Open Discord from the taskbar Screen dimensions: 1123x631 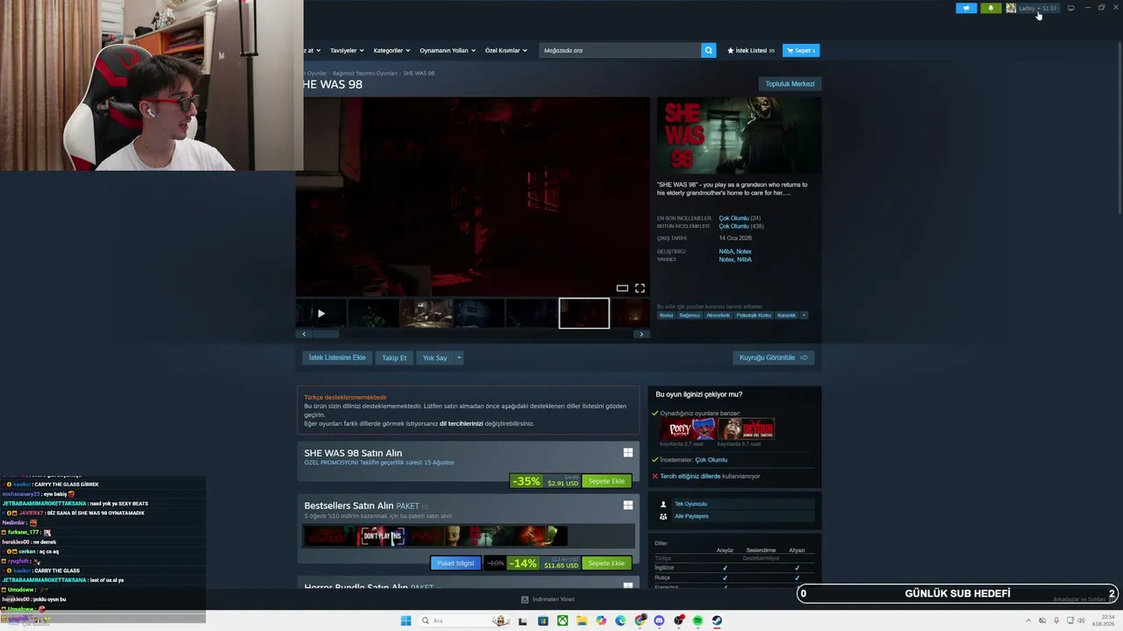tap(659, 620)
